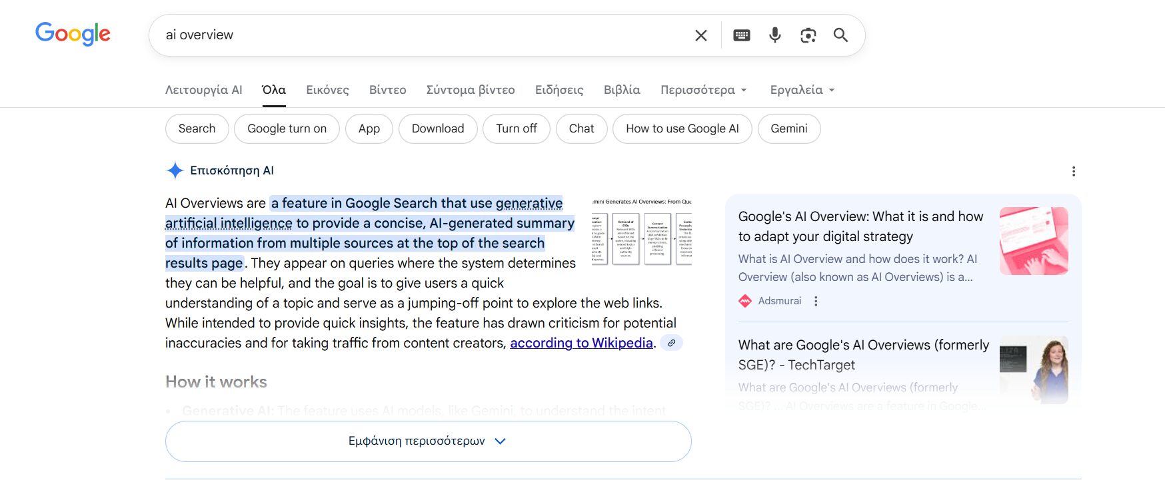The height and width of the screenshot is (492, 1165).
Task: Open the Εργαλεία tools dropdown
Action: tap(802, 90)
